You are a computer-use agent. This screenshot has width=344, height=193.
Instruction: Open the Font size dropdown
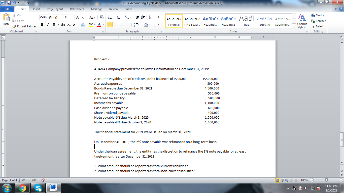(x=73, y=17)
